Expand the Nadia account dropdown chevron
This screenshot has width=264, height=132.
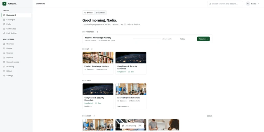pos(258,3)
